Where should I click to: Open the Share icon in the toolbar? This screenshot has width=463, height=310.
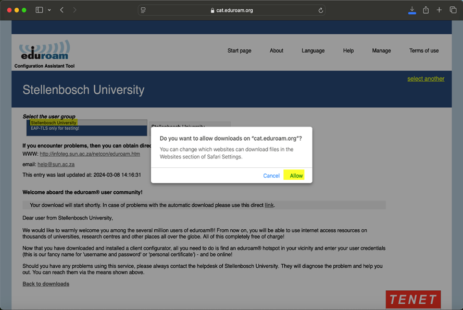426,10
